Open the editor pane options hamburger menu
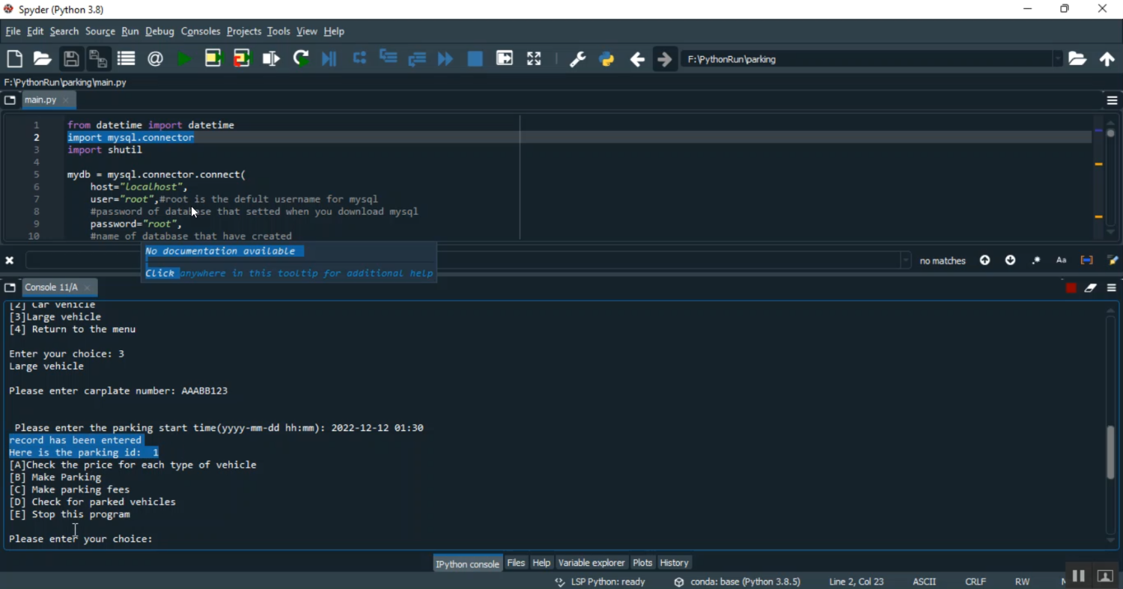1123x589 pixels. tap(1112, 100)
